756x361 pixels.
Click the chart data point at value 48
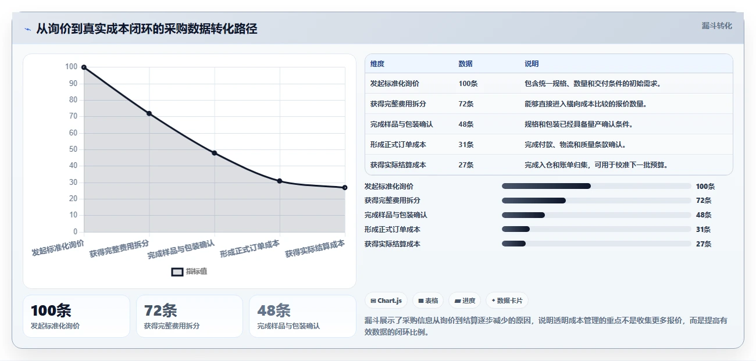215,153
